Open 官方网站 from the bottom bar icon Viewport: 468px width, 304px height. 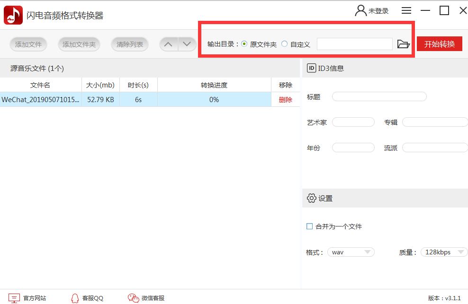pyautogui.click(x=15, y=298)
